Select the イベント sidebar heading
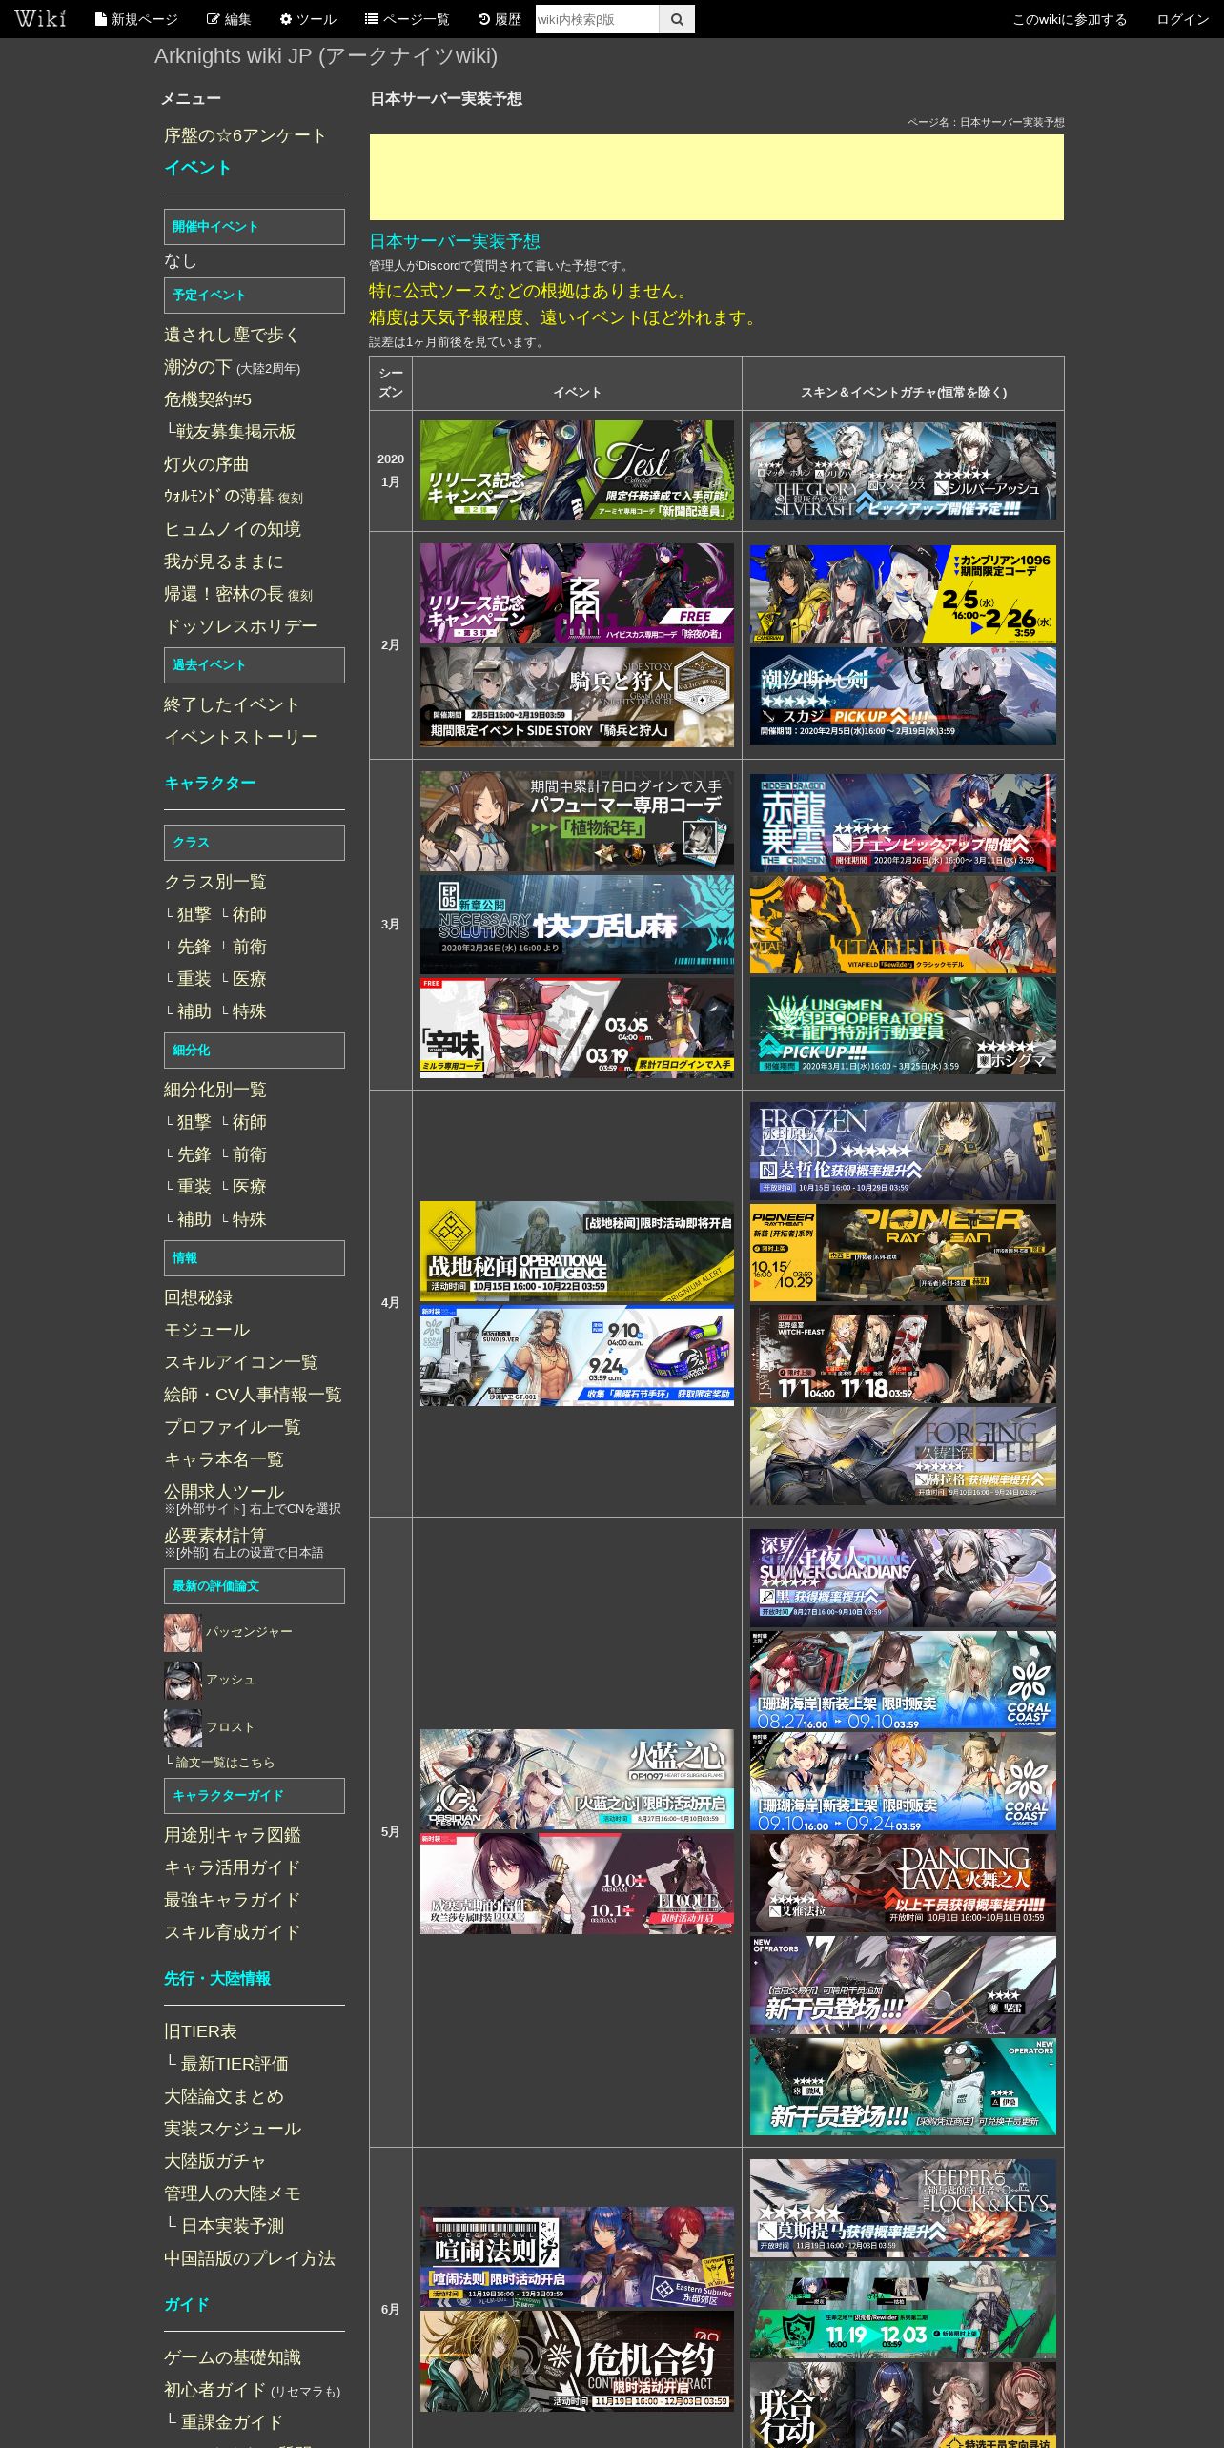Viewport: 1224px width, 2448px height. point(197,168)
